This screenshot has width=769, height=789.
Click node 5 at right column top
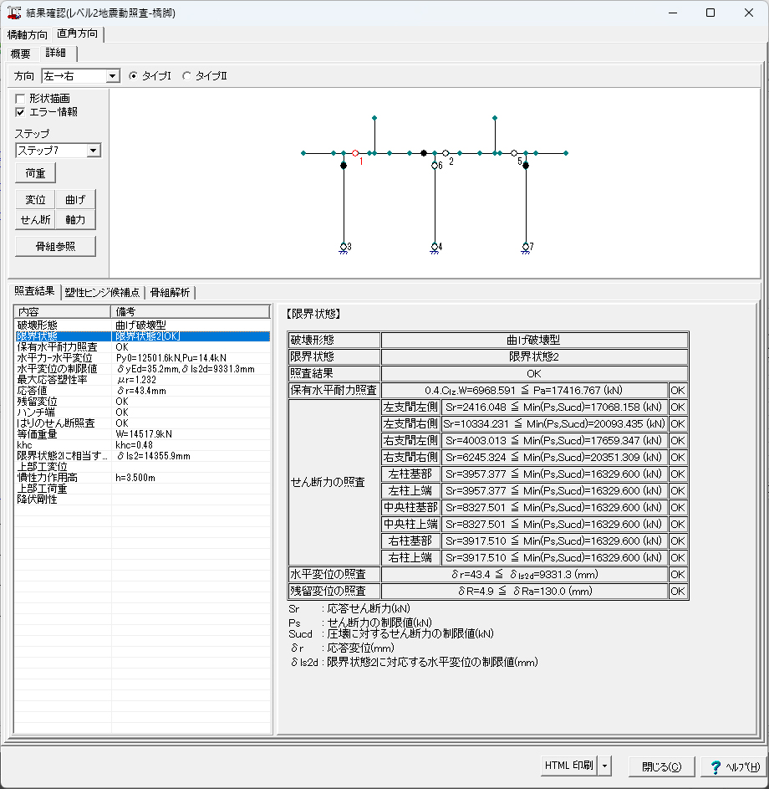pos(514,153)
